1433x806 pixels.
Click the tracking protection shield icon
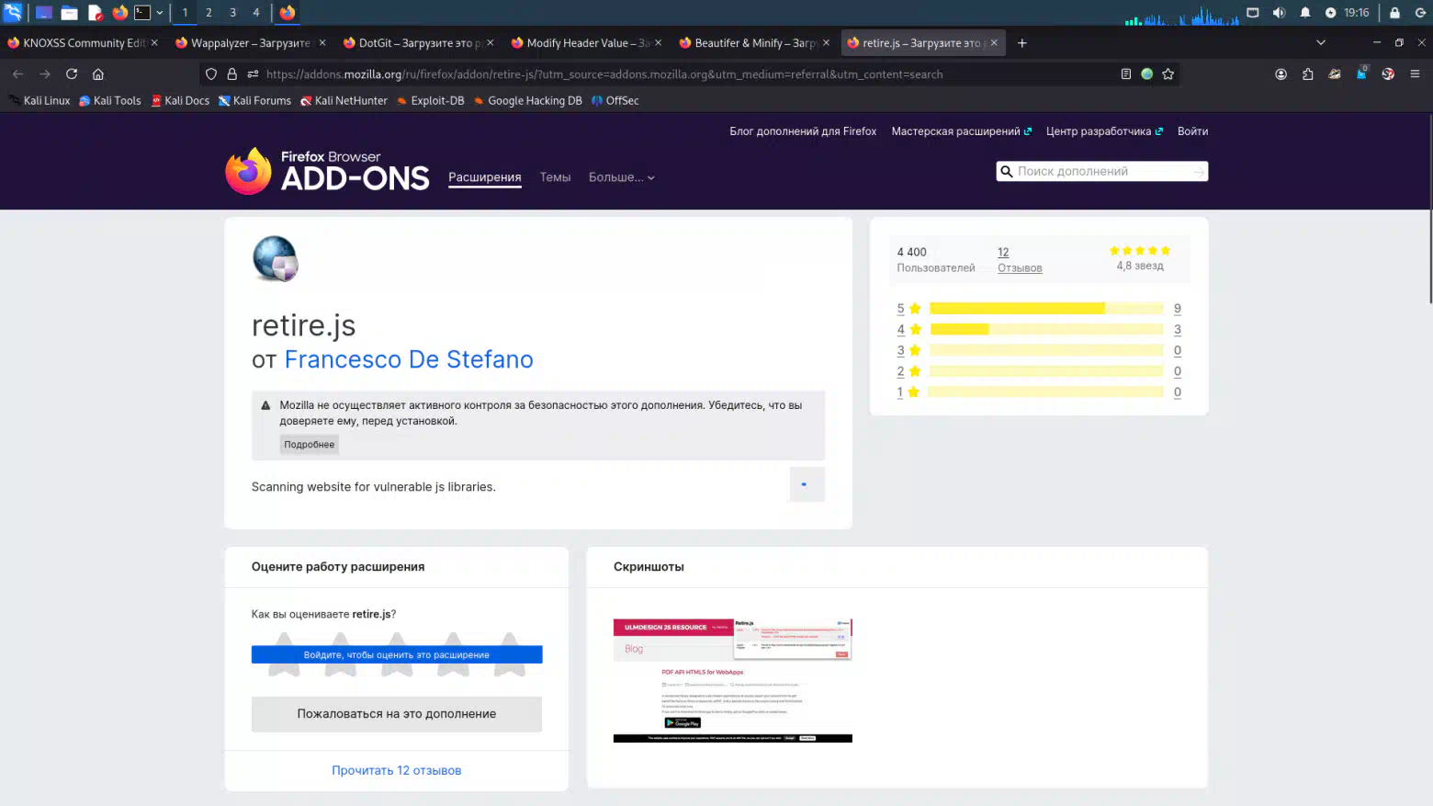[x=211, y=74]
